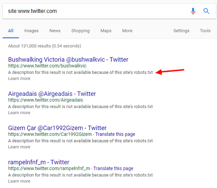Open Airgeadais @Airgeadais Twitter result
Screen dimensions: 217x188
coord(52,94)
